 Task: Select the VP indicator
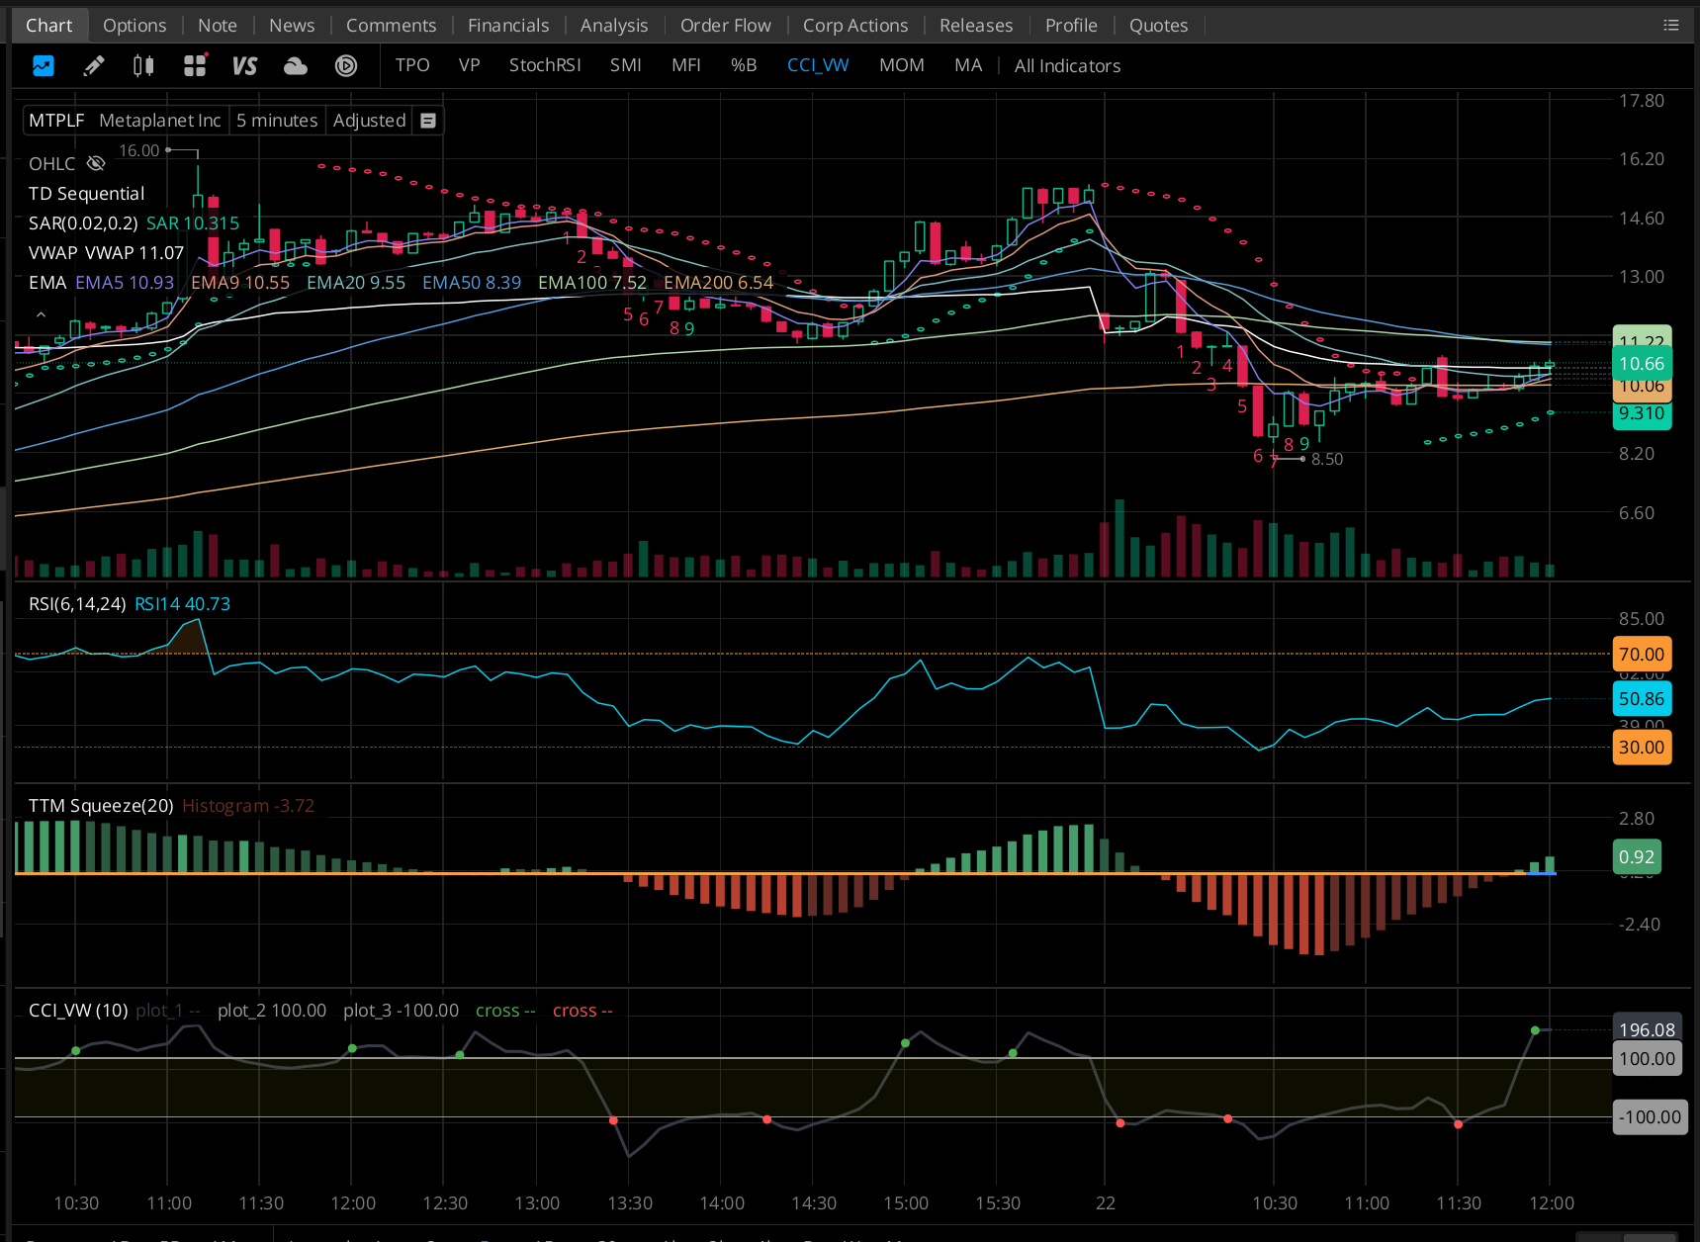pyautogui.click(x=470, y=65)
